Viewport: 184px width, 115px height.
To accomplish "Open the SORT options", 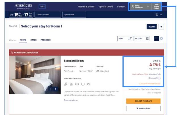I will [125, 39].
